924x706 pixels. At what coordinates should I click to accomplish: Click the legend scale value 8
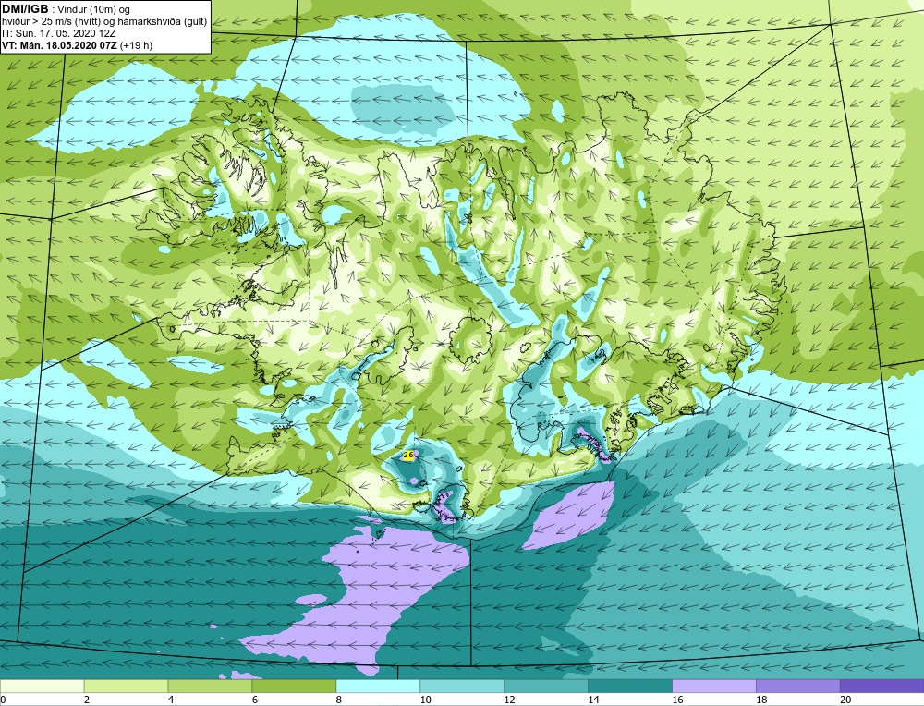click(x=339, y=700)
